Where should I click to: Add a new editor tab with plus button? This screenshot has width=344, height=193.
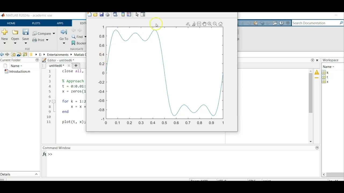pyautogui.click(x=76, y=65)
